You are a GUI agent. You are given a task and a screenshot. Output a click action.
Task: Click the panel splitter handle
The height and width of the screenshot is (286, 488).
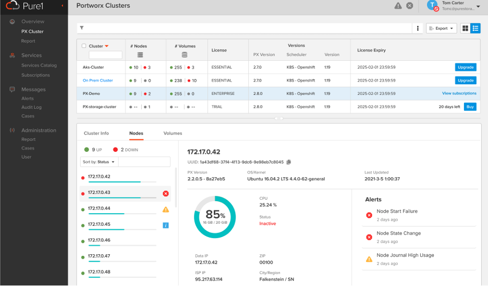coord(279,119)
